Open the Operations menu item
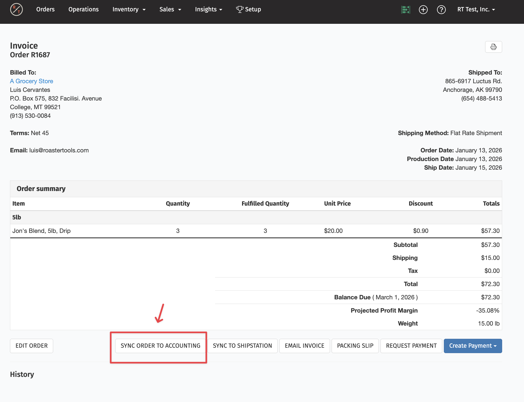Image resolution: width=524 pixels, height=402 pixels. pos(84,9)
